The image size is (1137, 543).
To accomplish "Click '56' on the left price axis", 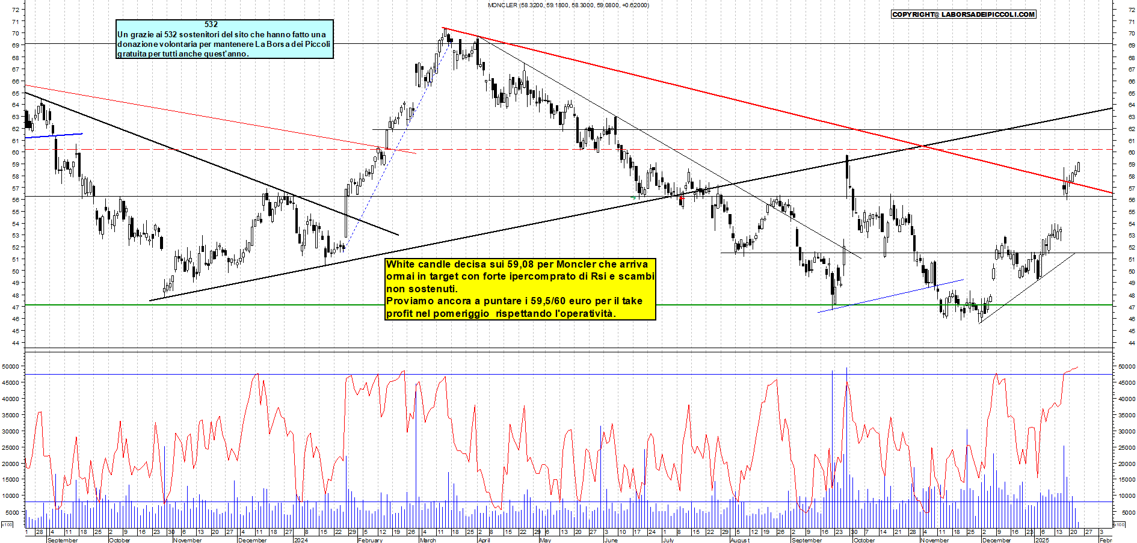I will (15, 200).
